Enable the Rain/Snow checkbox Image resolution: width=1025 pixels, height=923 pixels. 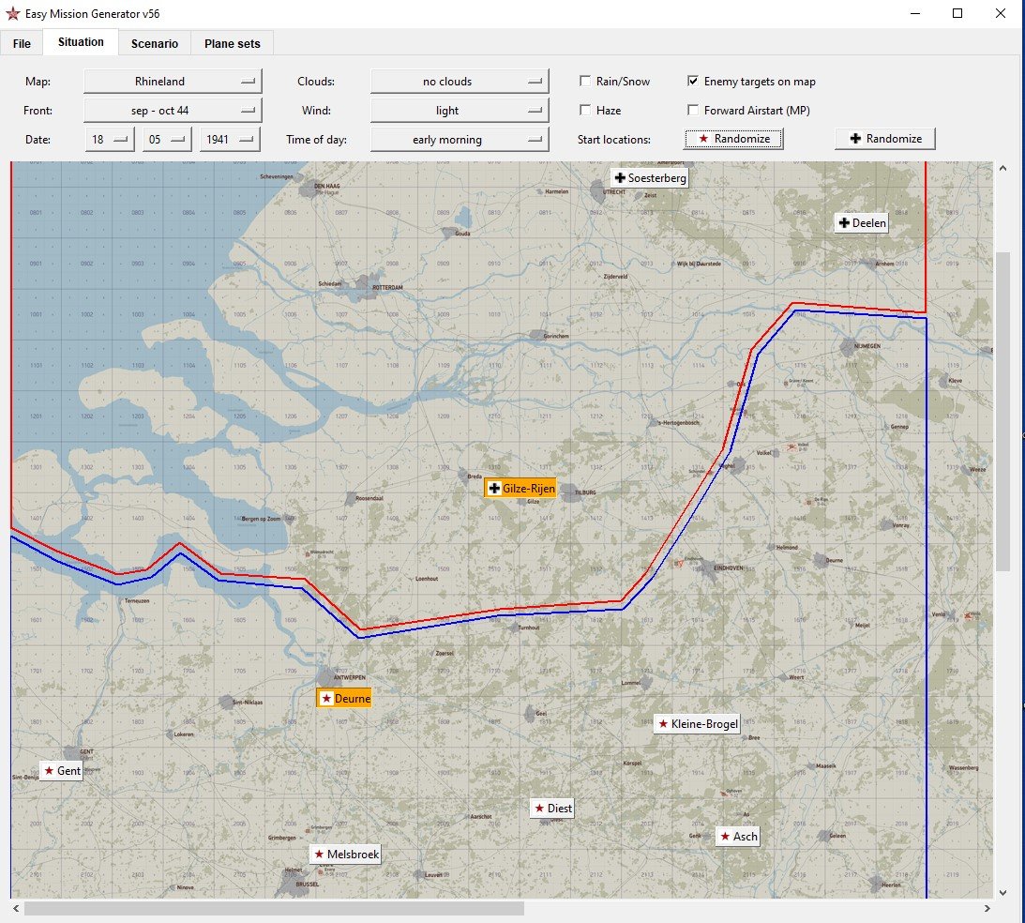click(585, 81)
